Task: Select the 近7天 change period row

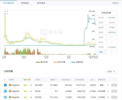Action: click(x=106, y=23)
